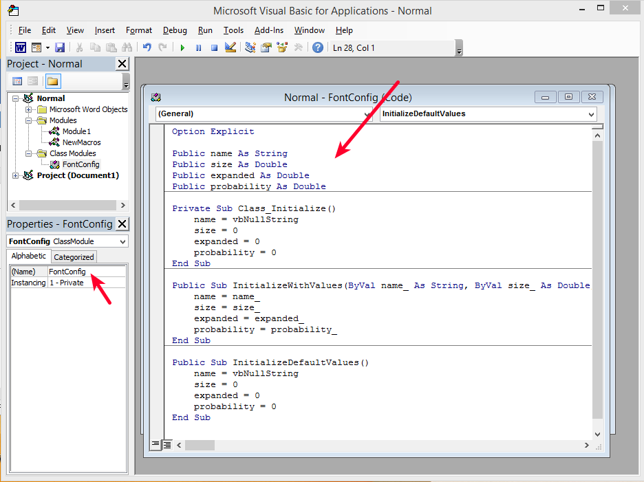Viewport: 644px width, 482px height.
Task: Undo the last action with the Undo icon
Action: (x=147, y=47)
